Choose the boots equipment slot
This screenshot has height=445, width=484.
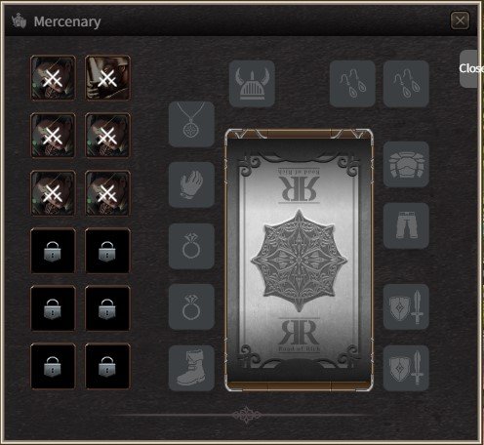click(191, 368)
